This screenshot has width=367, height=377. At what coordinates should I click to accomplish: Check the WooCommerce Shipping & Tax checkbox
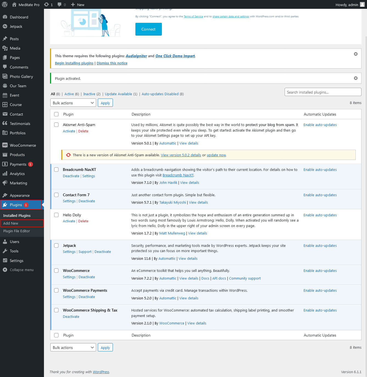click(56, 310)
